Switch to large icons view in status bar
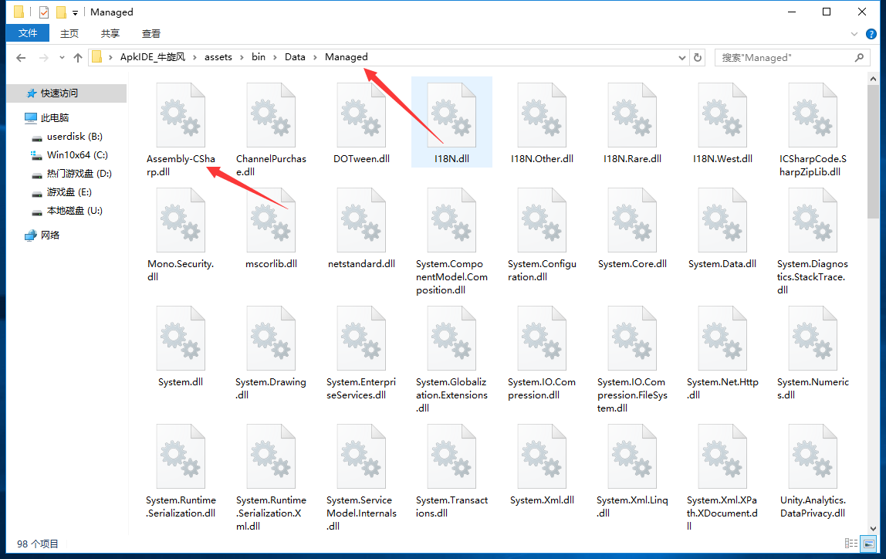This screenshot has height=559, width=886. pos(868,544)
